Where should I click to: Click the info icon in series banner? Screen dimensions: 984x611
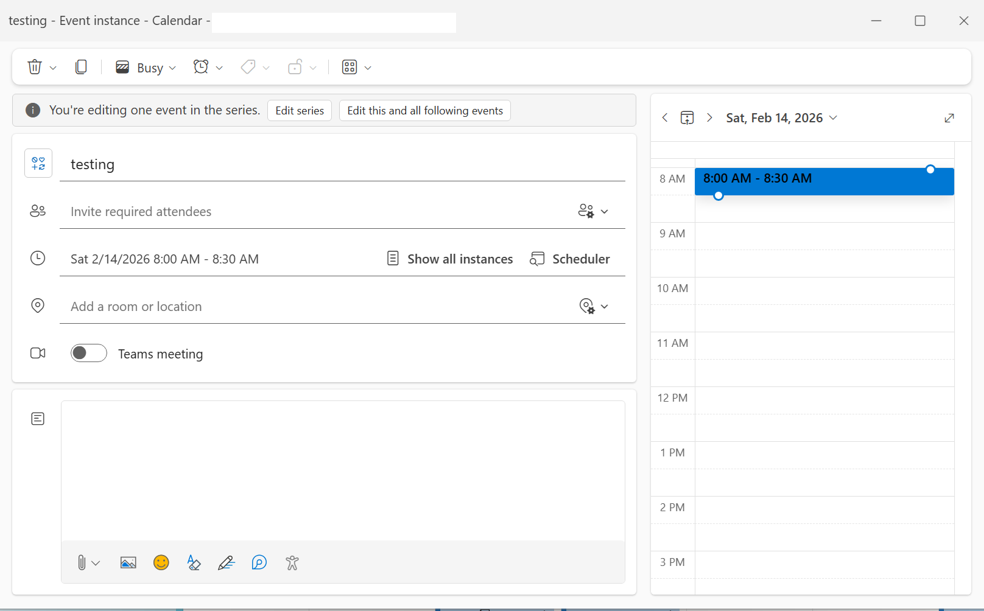(x=33, y=110)
